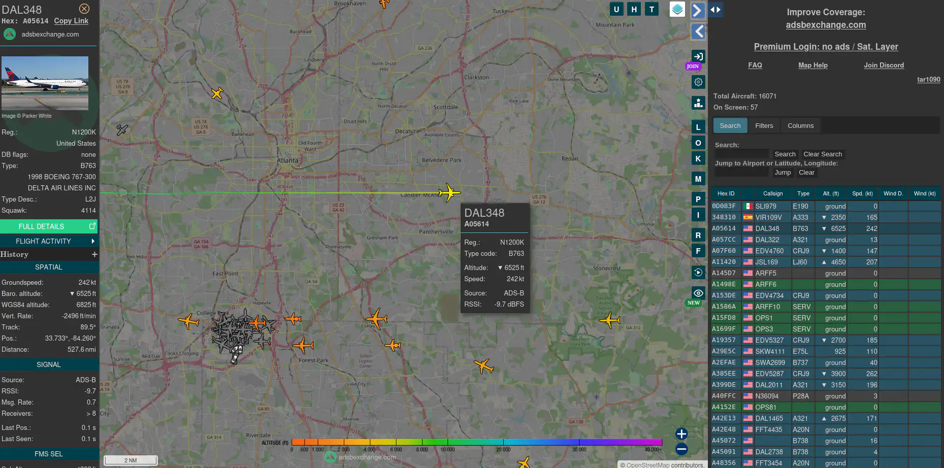
Task: Click the tar1090 link
Action: [x=928, y=79]
